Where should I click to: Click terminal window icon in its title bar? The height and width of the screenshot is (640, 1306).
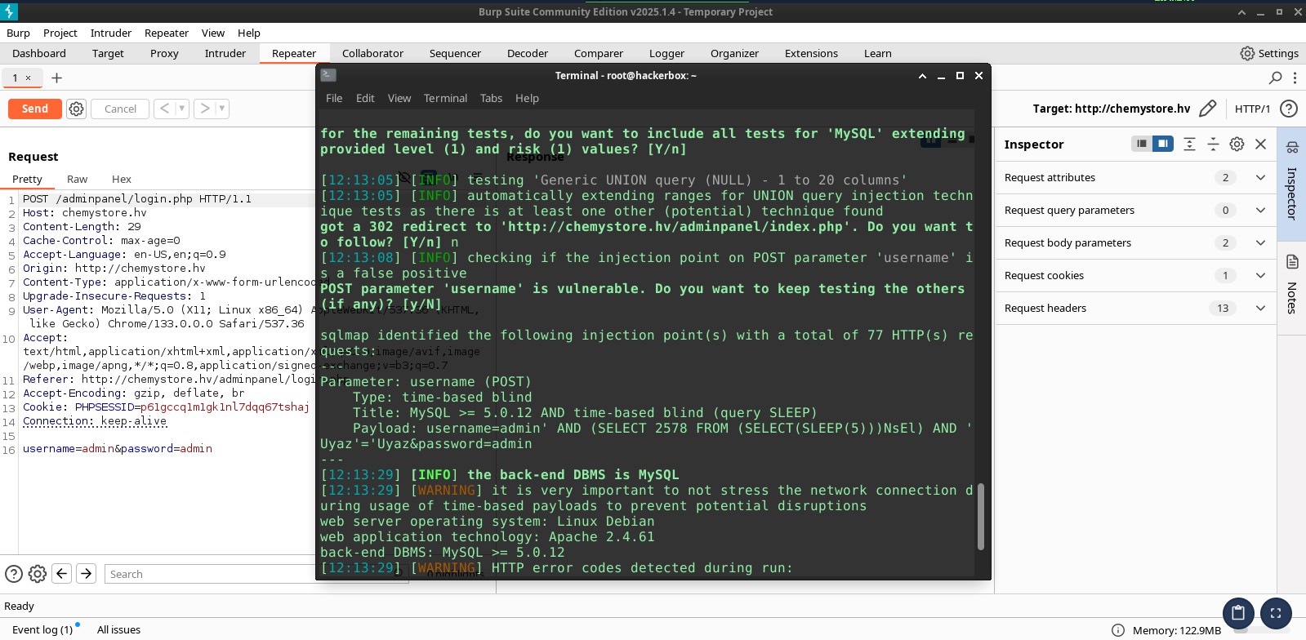pos(328,75)
